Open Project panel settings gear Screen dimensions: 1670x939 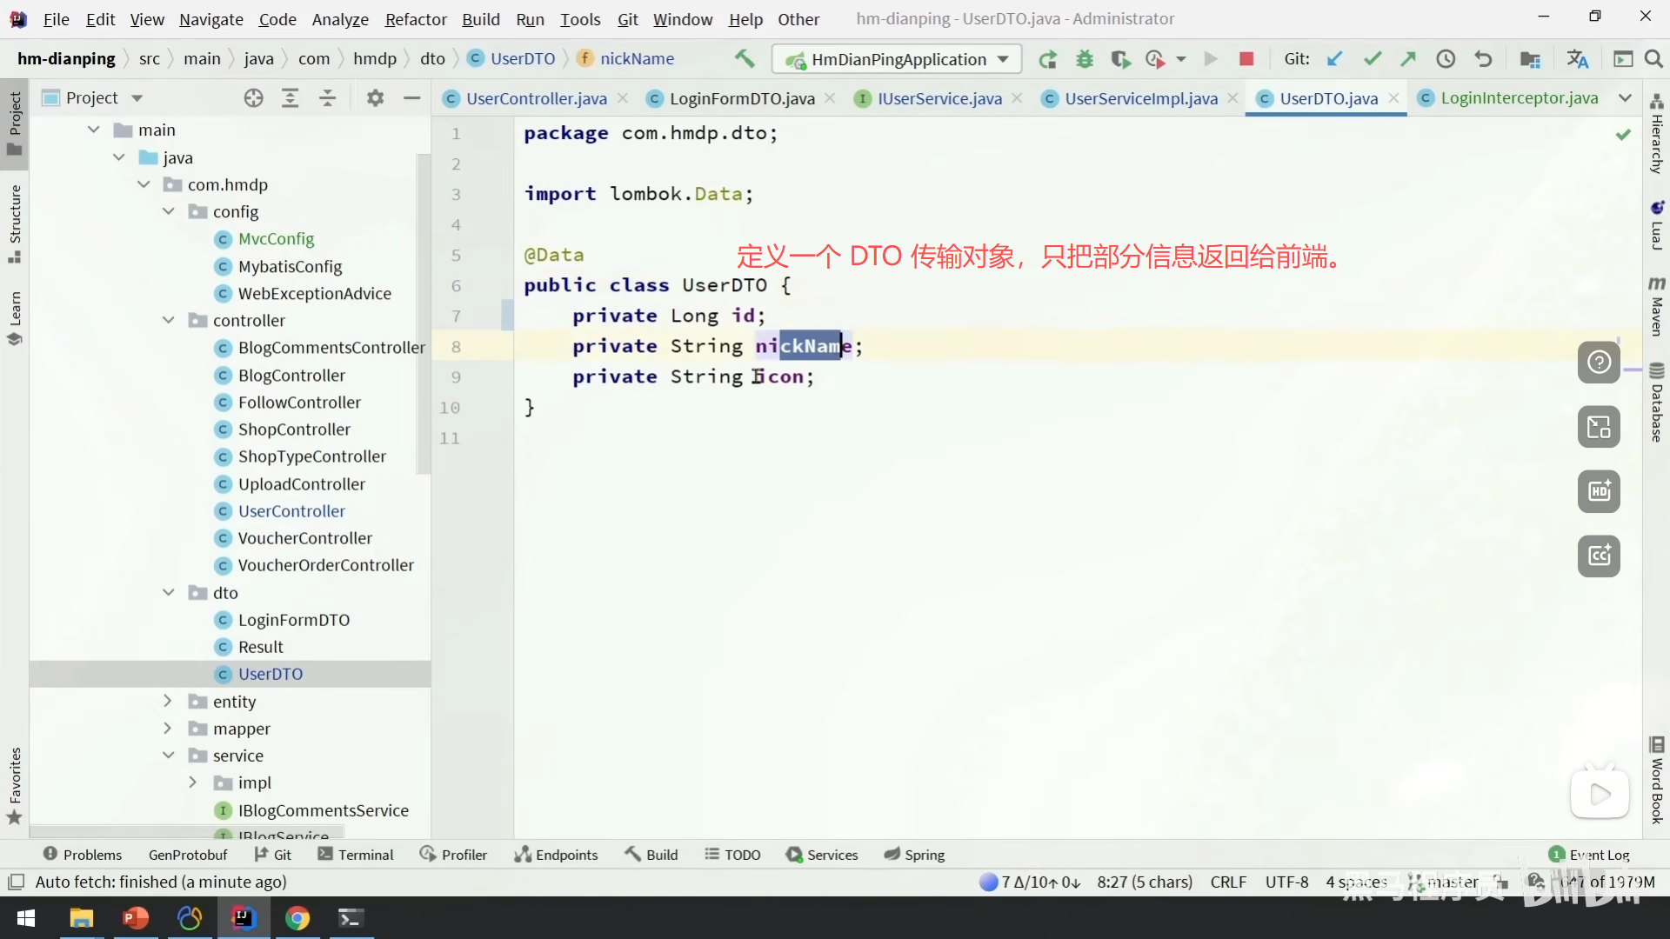(375, 98)
